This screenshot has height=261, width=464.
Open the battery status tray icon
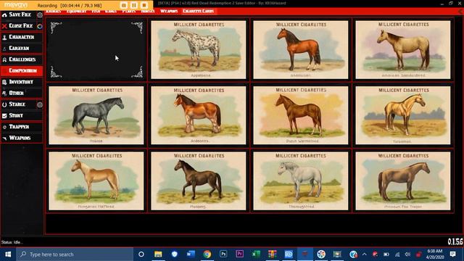pos(386,254)
